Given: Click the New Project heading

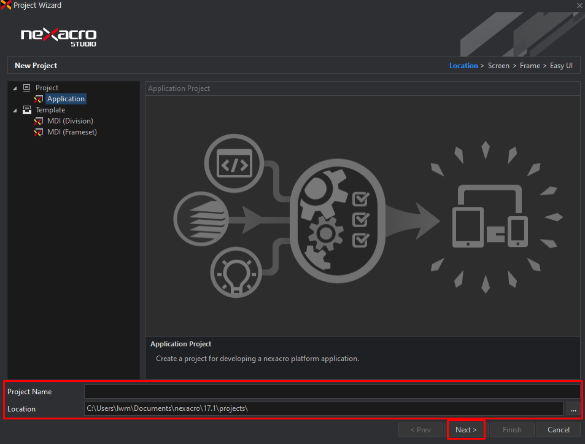Looking at the screenshot, I should point(36,66).
